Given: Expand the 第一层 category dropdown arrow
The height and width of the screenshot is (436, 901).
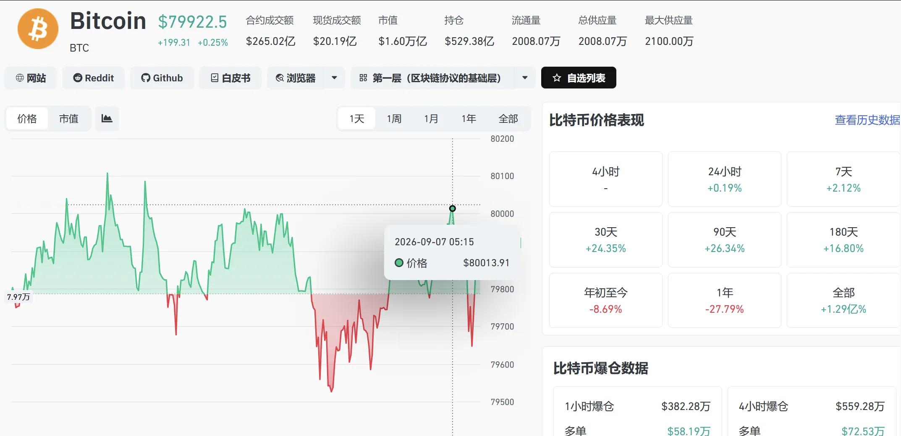Looking at the screenshot, I should pos(525,78).
